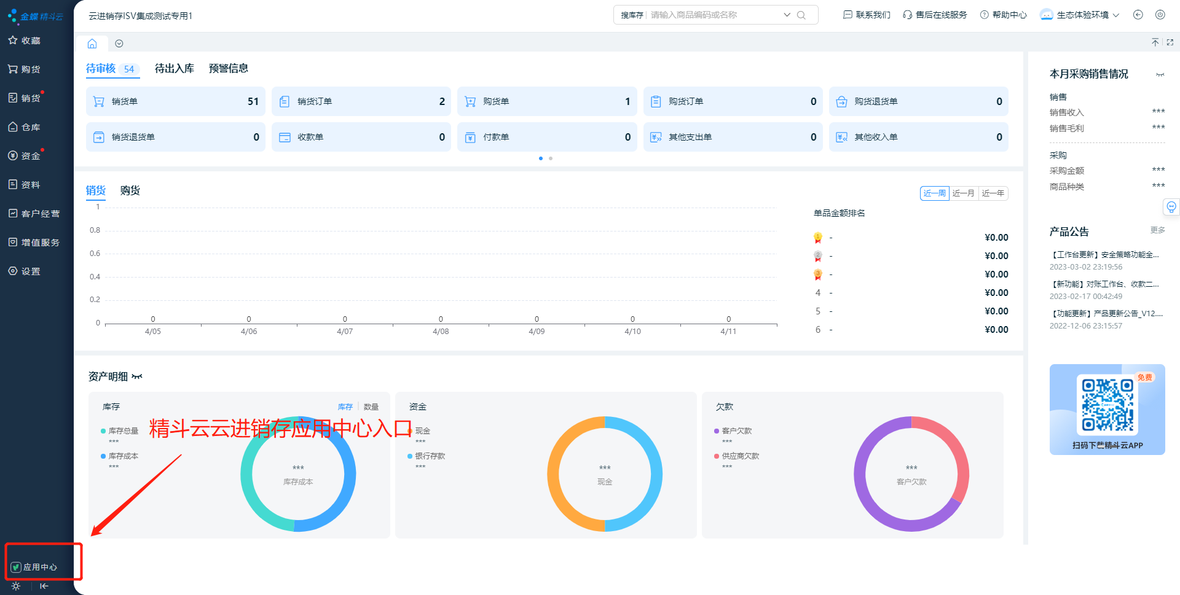1180x595 pixels.
Task: Open the 资料 sidebar menu
Action: pyautogui.click(x=25, y=185)
